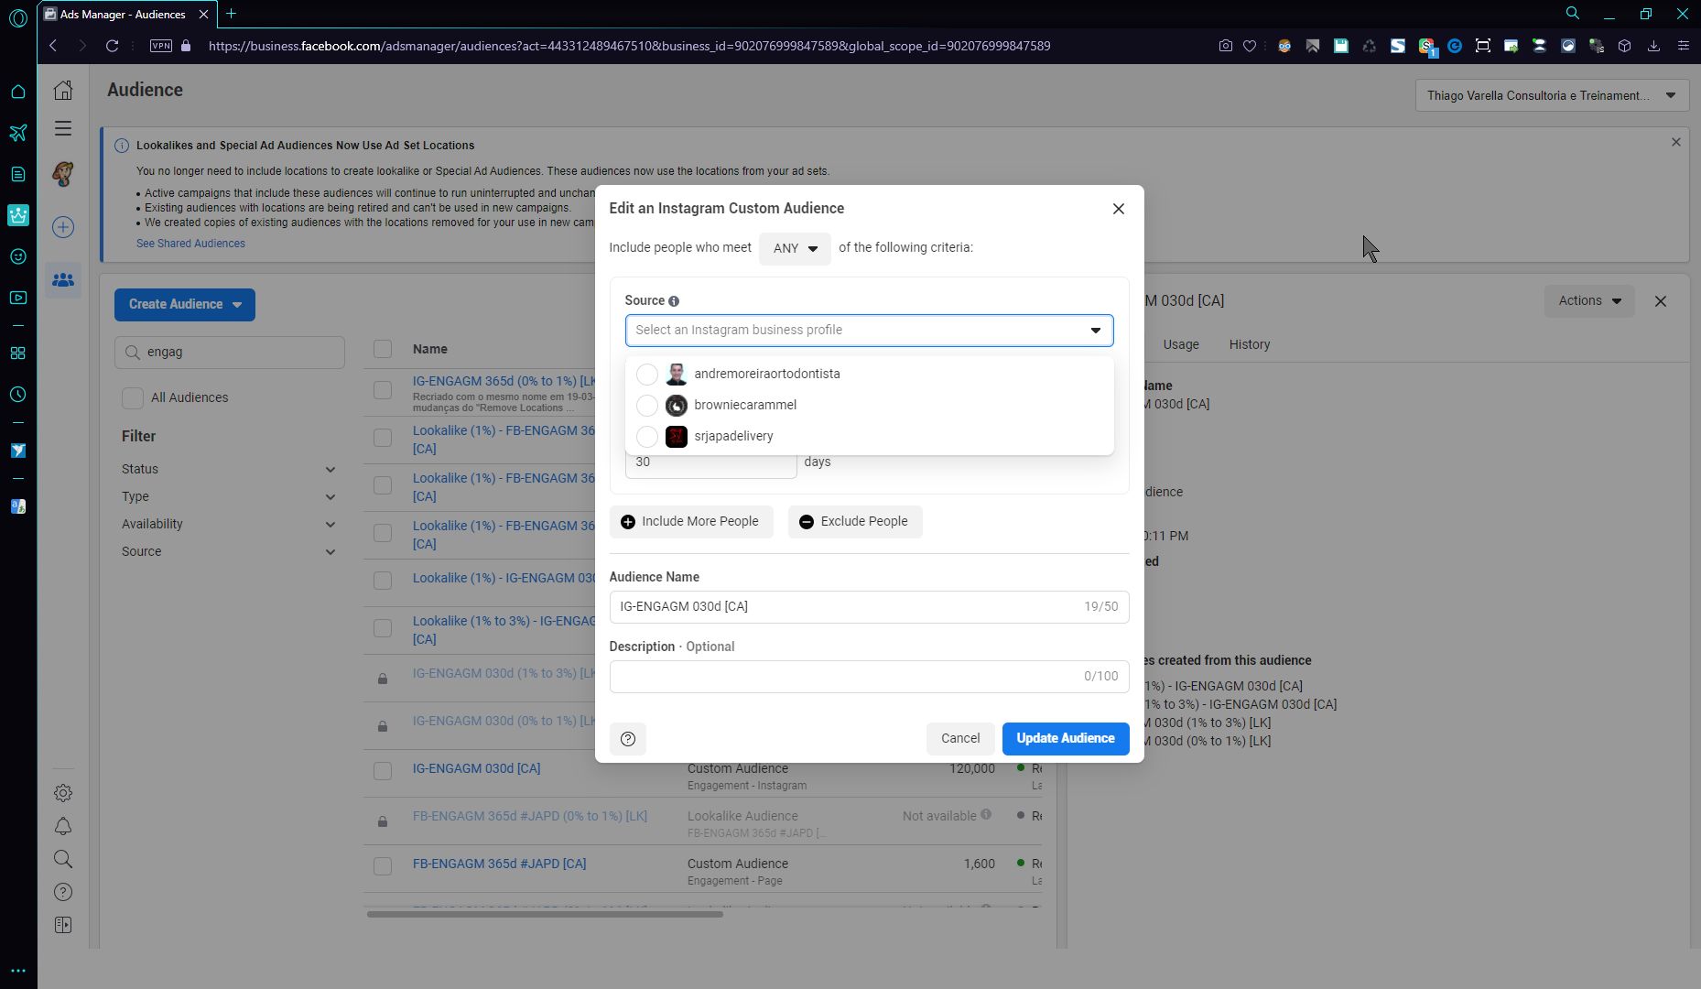Expand the Actions dropdown
The image size is (1701, 989).
point(1588,301)
